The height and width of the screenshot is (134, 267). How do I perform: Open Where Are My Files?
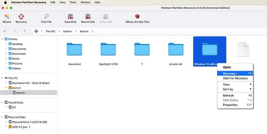pyautogui.click(x=138, y=19)
